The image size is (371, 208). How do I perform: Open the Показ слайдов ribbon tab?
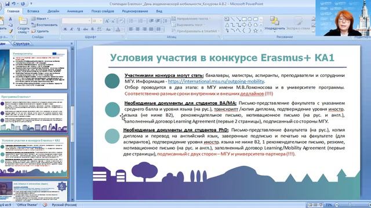coord(103,11)
